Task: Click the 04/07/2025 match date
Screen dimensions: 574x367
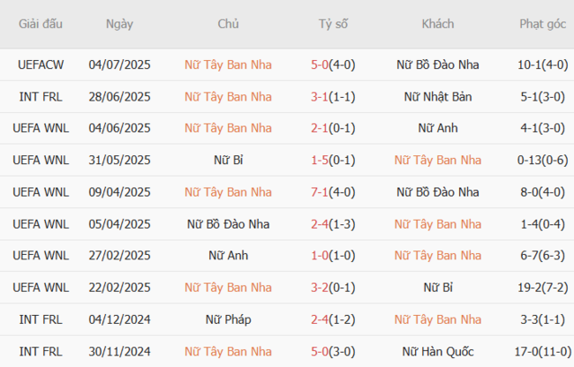Action: pyautogui.click(x=119, y=64)
